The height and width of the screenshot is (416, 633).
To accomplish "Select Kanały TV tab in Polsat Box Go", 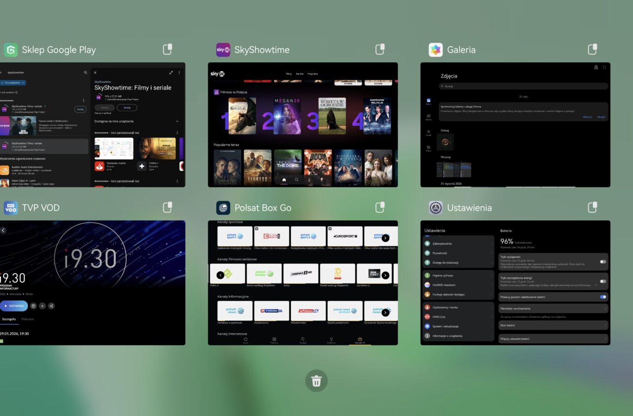I will click(359, 340).
